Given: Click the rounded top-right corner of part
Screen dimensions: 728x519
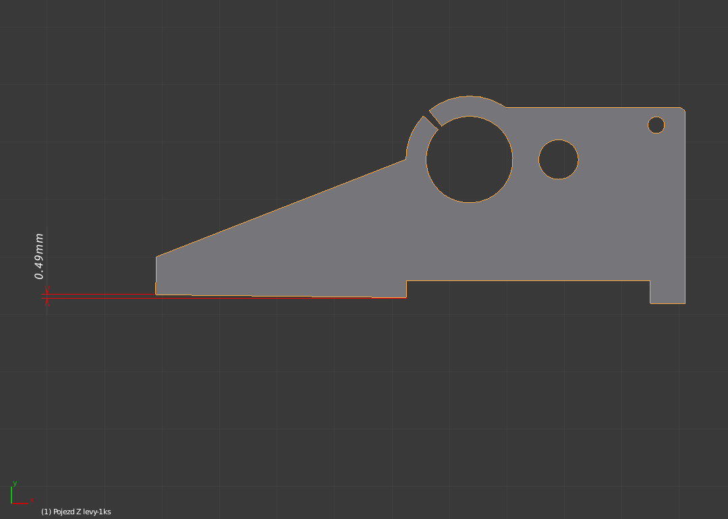Looking at the screenshot, I should (x=683, y=109).
